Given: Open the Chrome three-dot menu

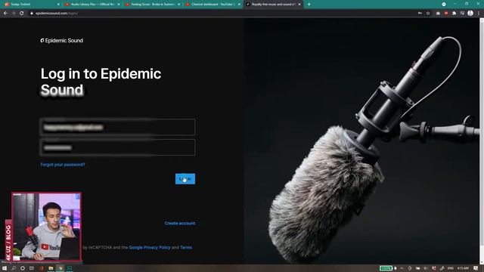Looking at the screenshot, I should pos(479,14).
